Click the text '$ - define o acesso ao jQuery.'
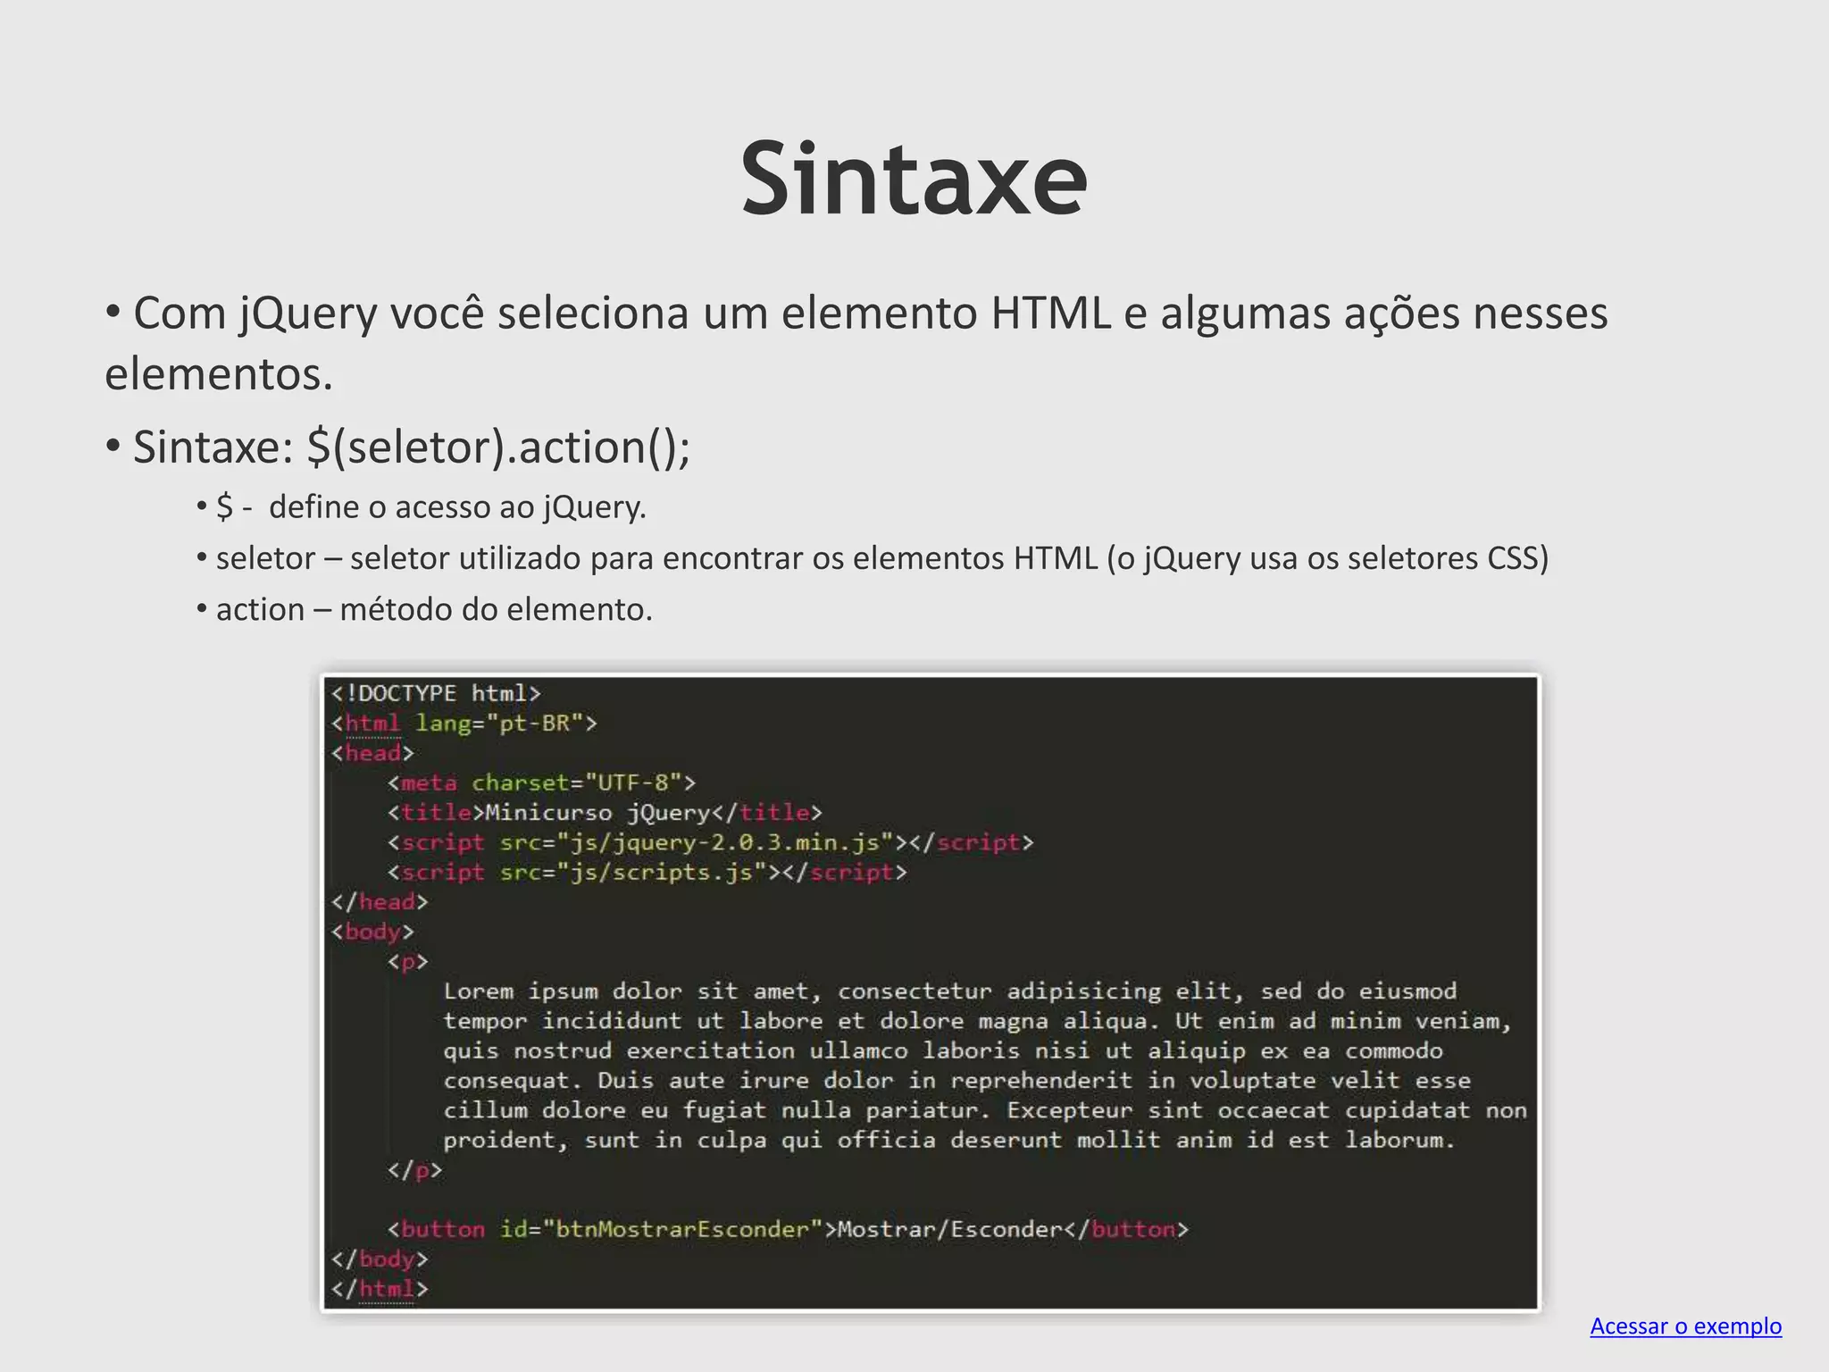The image size is (1829, 1372). (x=422, y=507)
